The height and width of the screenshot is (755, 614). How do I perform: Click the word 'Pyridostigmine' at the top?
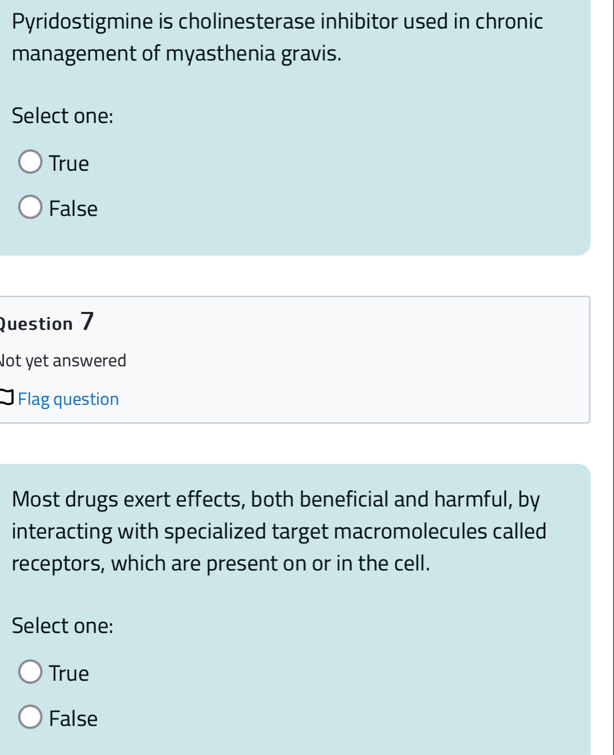click(x=81, y=22)
